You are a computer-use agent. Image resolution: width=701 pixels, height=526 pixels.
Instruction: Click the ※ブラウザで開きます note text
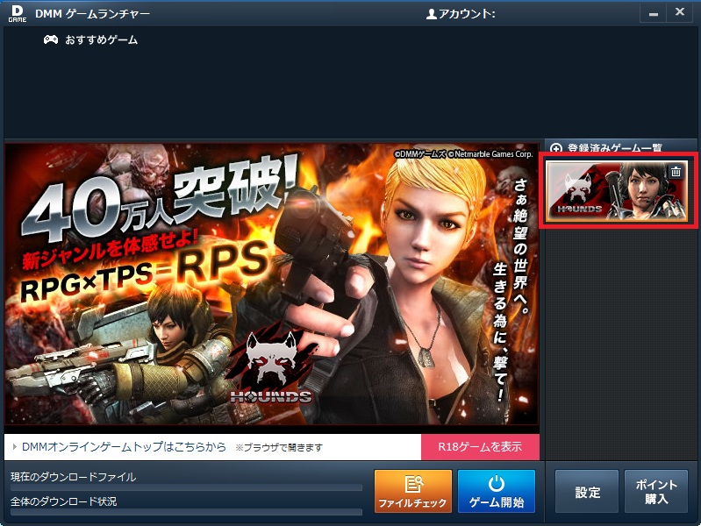(x=279, y=447)
